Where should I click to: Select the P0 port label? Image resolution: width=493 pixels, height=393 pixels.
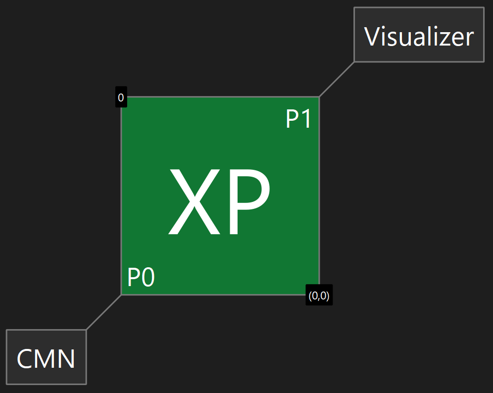click(x=141, y=278)
